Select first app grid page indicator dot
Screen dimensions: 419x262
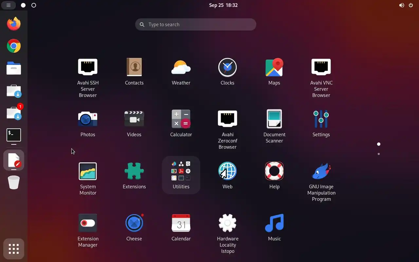click(379, 144)
